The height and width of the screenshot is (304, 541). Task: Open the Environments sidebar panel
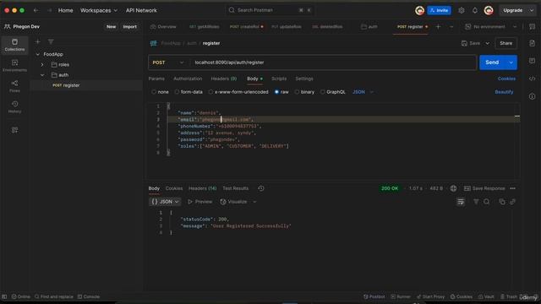(x=14, y=66)
